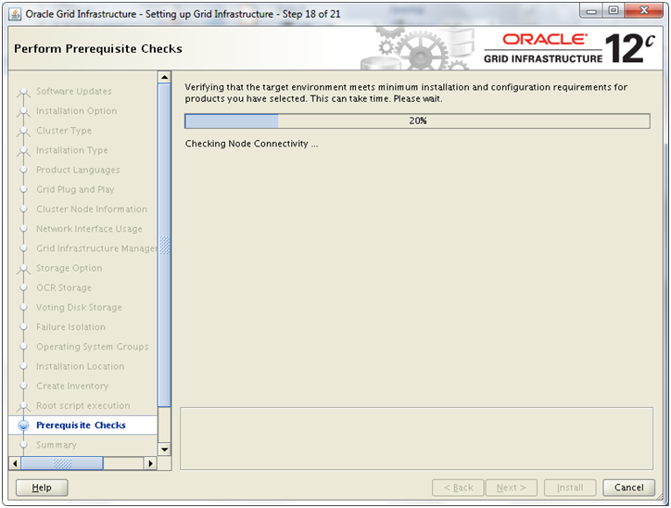
Task: Select the Storage Option step
Action: click(70, 268)
